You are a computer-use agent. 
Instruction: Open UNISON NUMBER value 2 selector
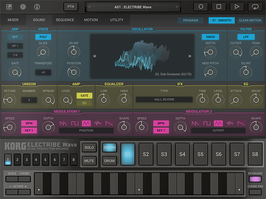(29, 100)
